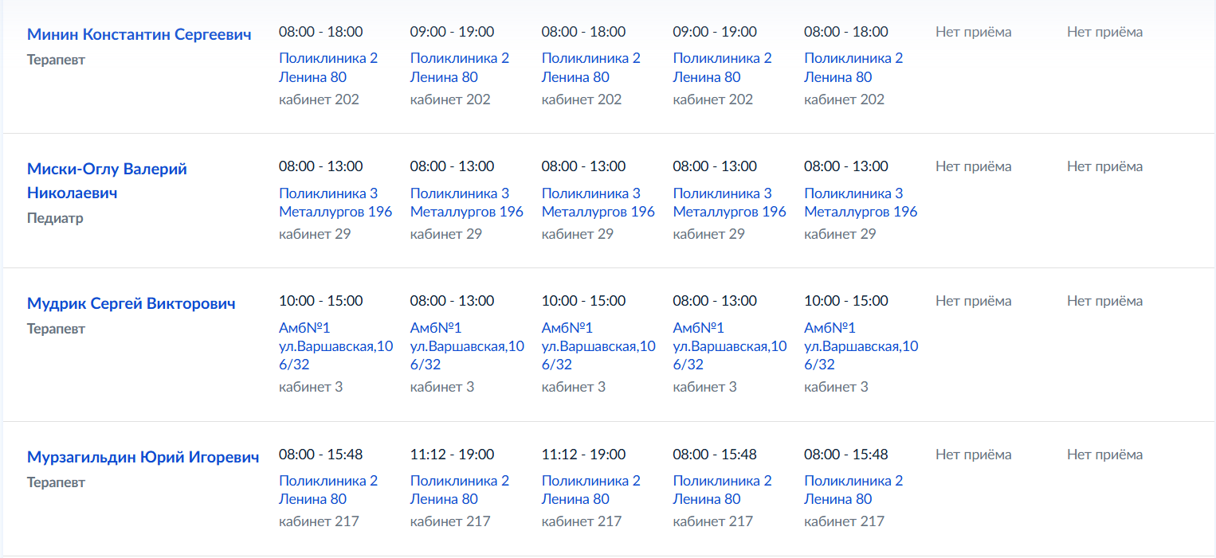
Task: Open Мудрик's fourth-day Амб№1 ул.Варшавская link
Action: 730,346
